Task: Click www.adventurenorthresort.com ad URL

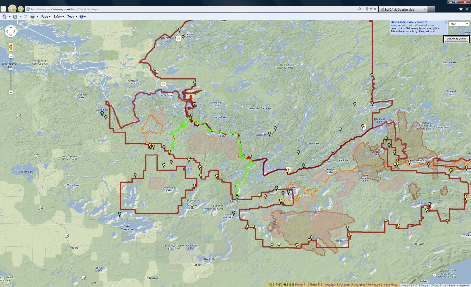Action: click(x=412, y=25)
